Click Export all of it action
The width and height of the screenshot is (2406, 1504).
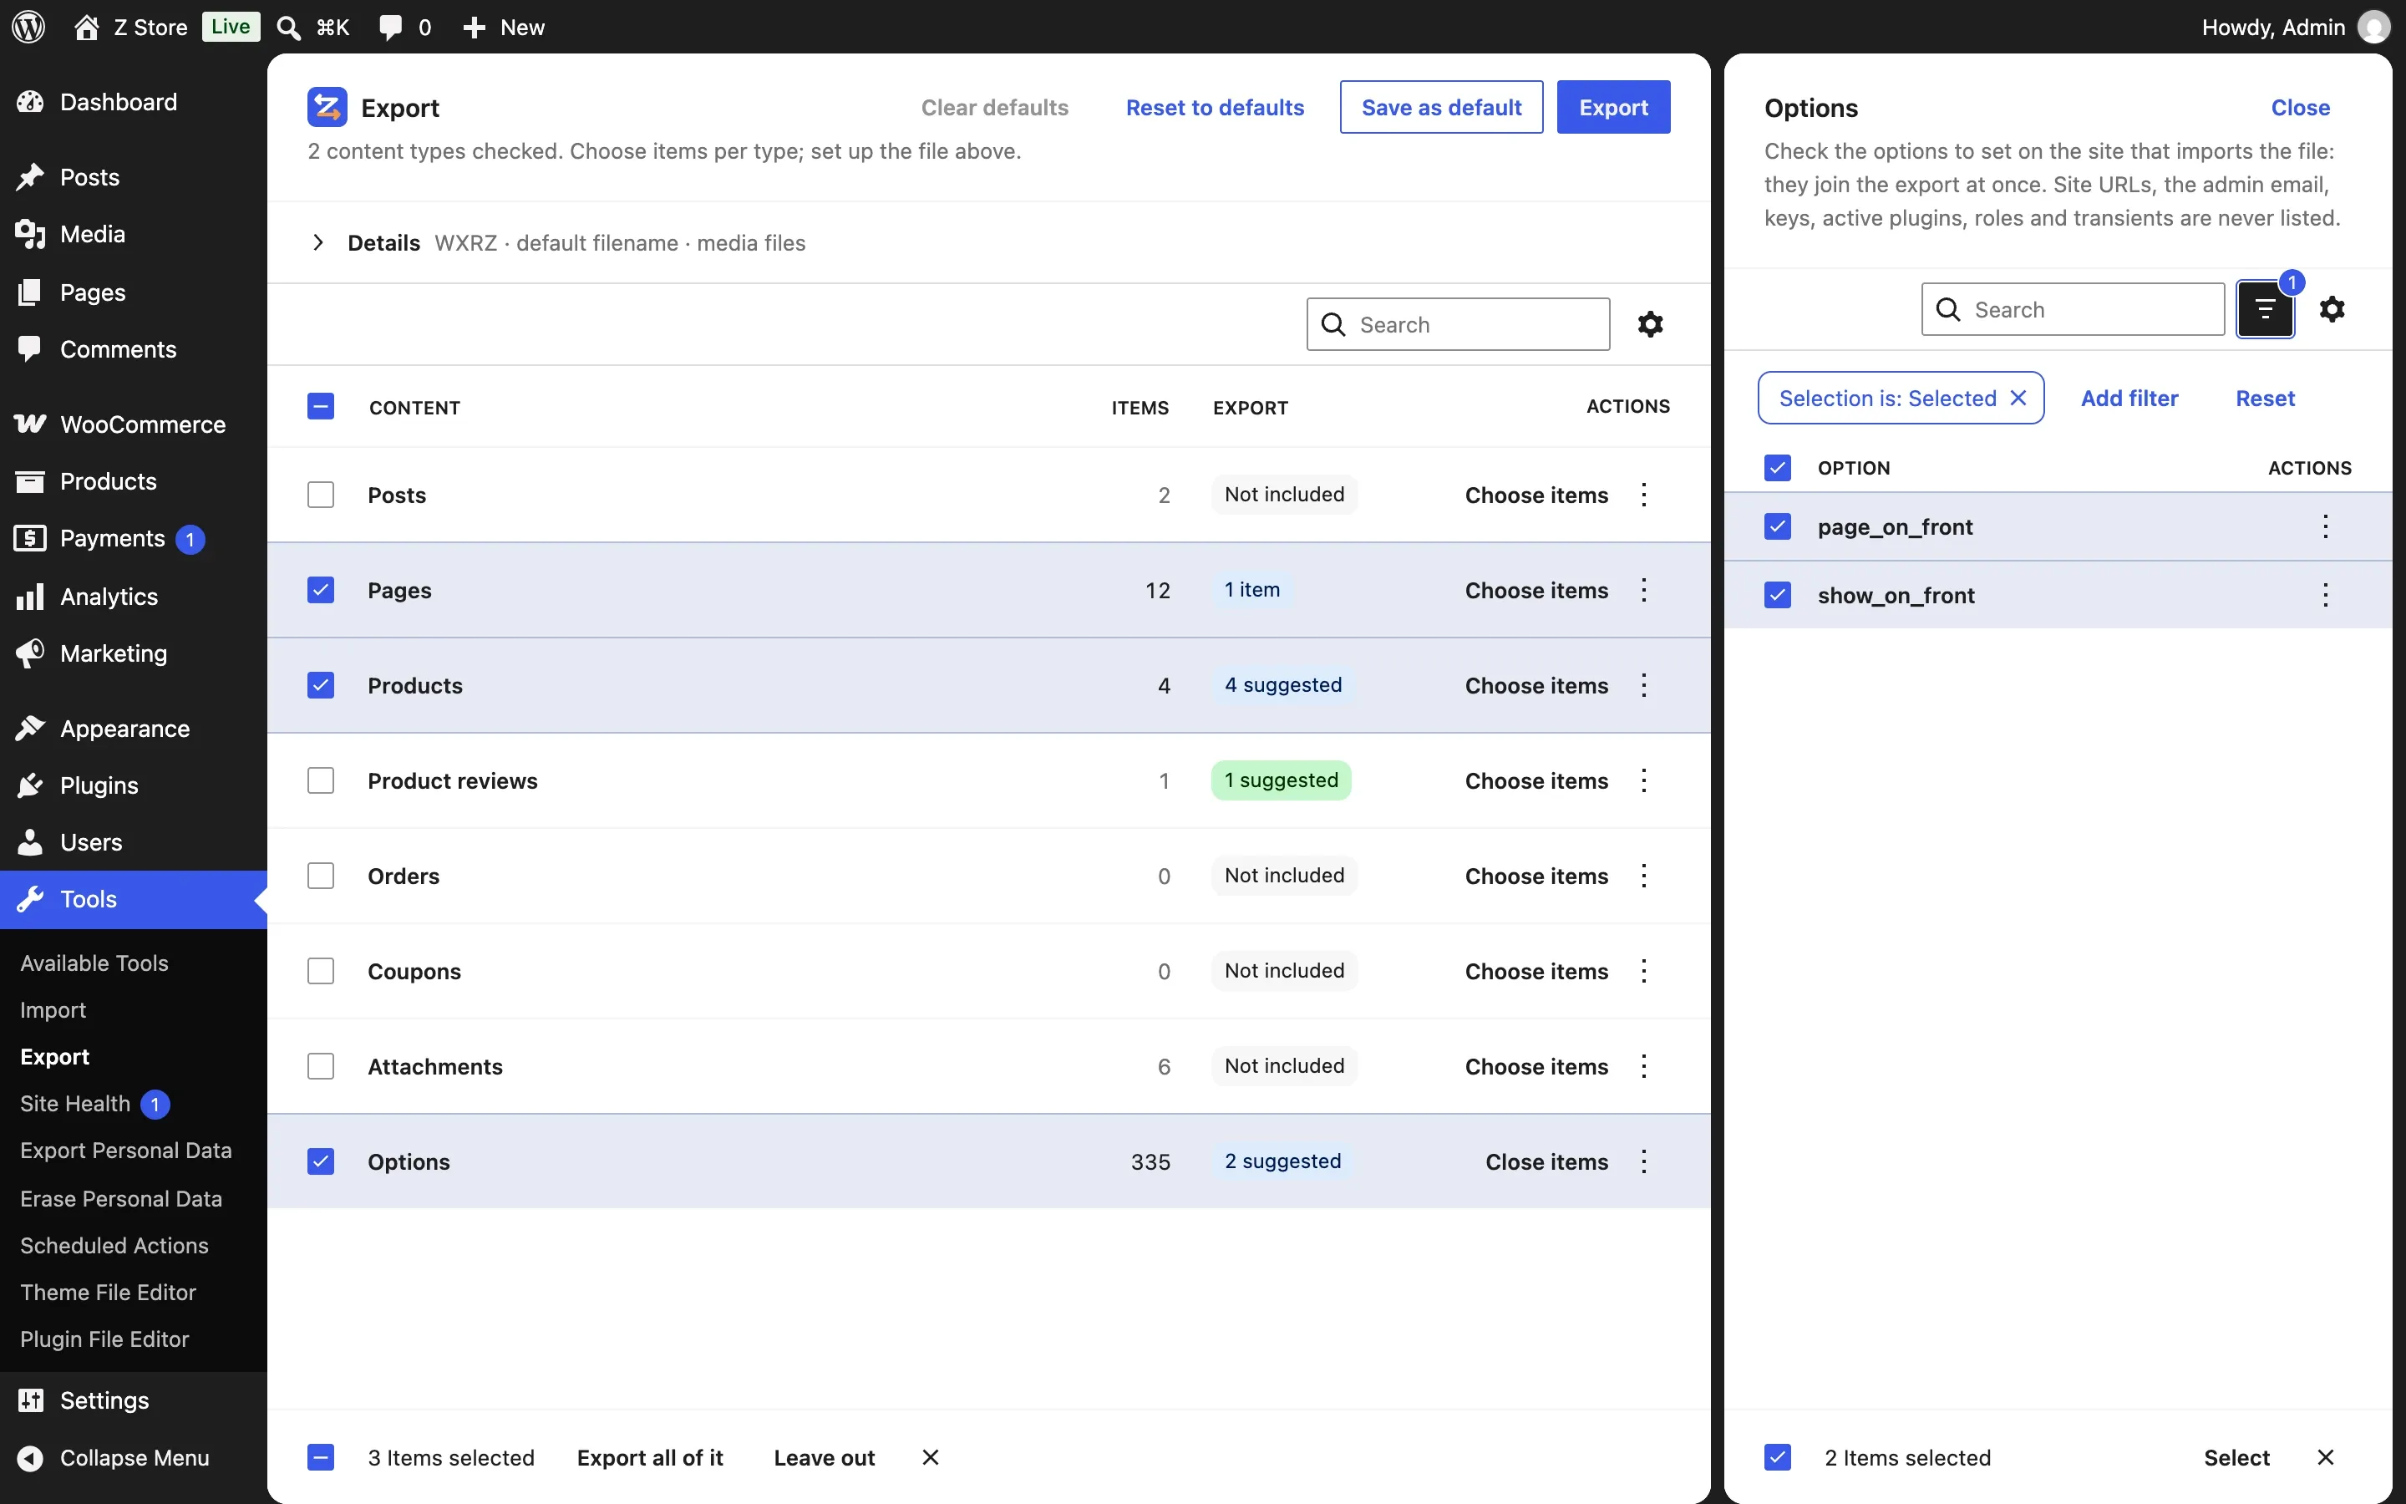(650, 1457)
